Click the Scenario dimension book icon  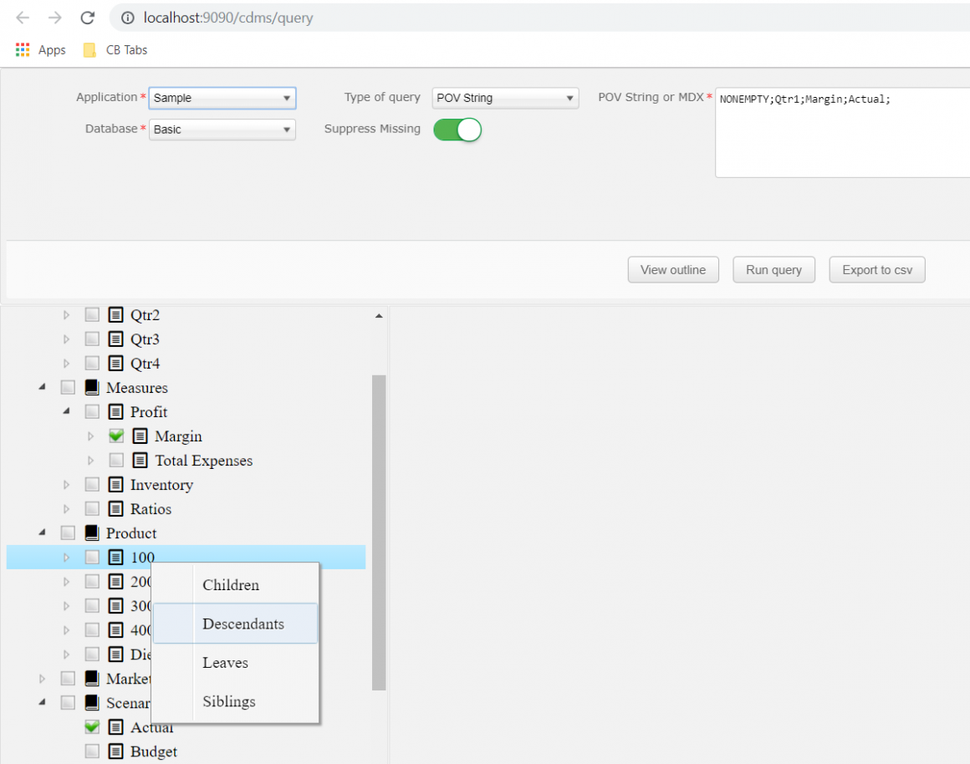[x=91, y=702]
